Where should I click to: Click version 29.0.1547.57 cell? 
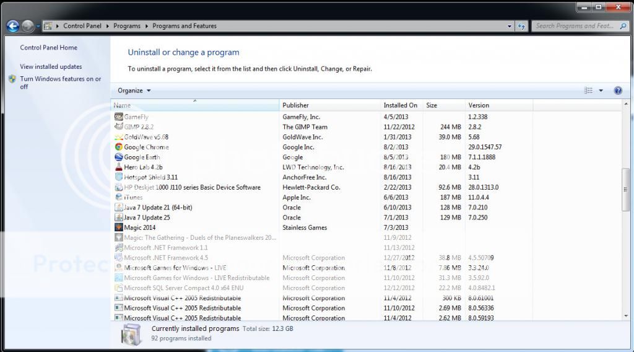(x=485, y=147)
